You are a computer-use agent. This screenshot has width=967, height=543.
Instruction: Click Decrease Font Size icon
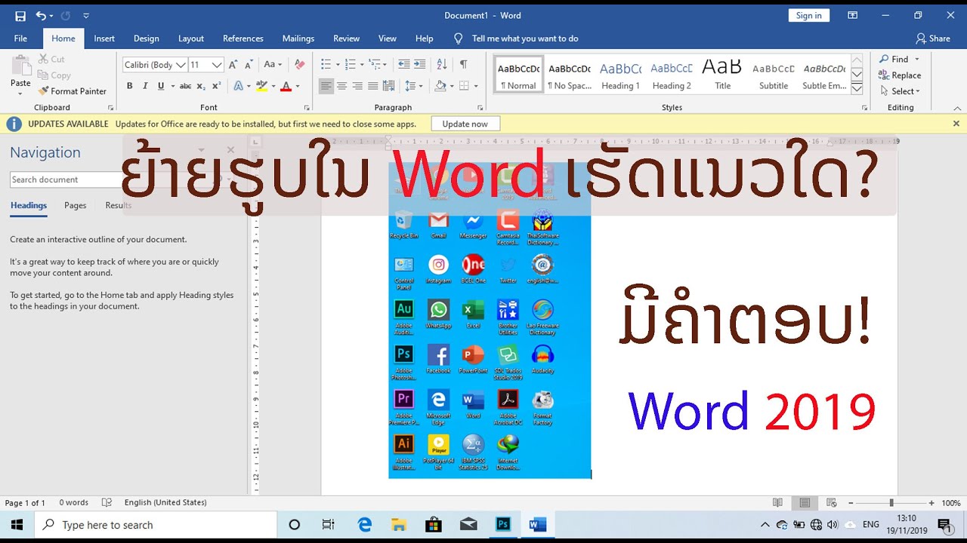(x=249, y=65)
